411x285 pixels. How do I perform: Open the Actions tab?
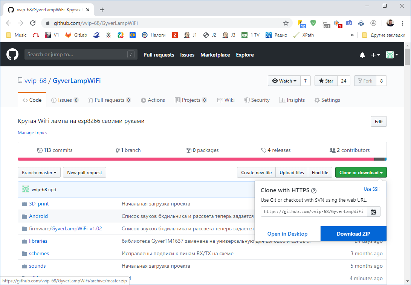click(x=153, y=100)
